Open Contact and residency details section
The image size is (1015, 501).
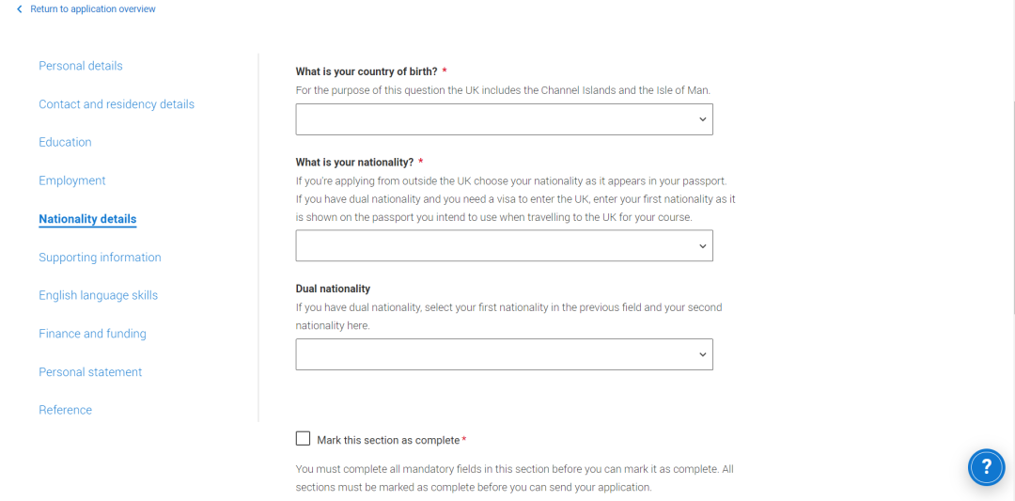click(117, 104)
